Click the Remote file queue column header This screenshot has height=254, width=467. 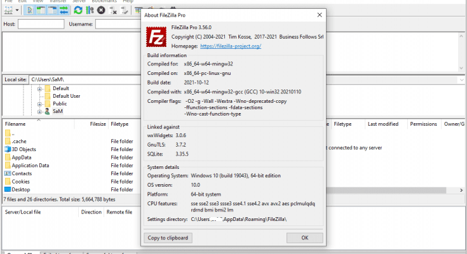pyautogui.click(x=119, y=212)
